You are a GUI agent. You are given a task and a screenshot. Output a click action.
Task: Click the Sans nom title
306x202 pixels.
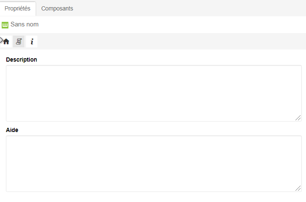(24, 25)
